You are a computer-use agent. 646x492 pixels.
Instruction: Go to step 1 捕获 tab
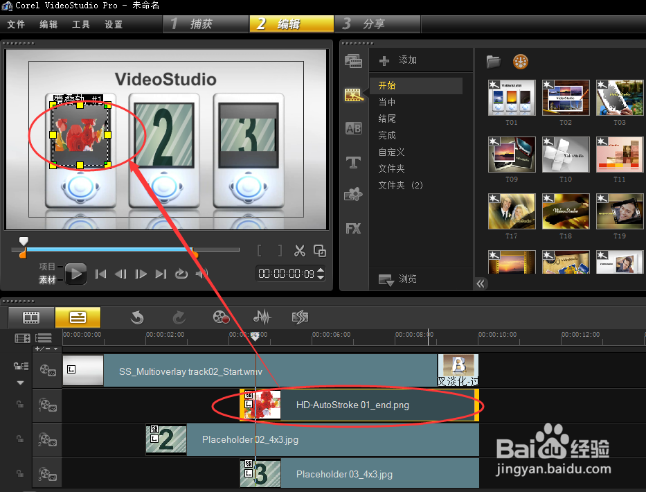[x=206, y=24]
